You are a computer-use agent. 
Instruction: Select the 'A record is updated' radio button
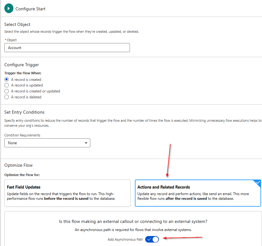(7, 85)
